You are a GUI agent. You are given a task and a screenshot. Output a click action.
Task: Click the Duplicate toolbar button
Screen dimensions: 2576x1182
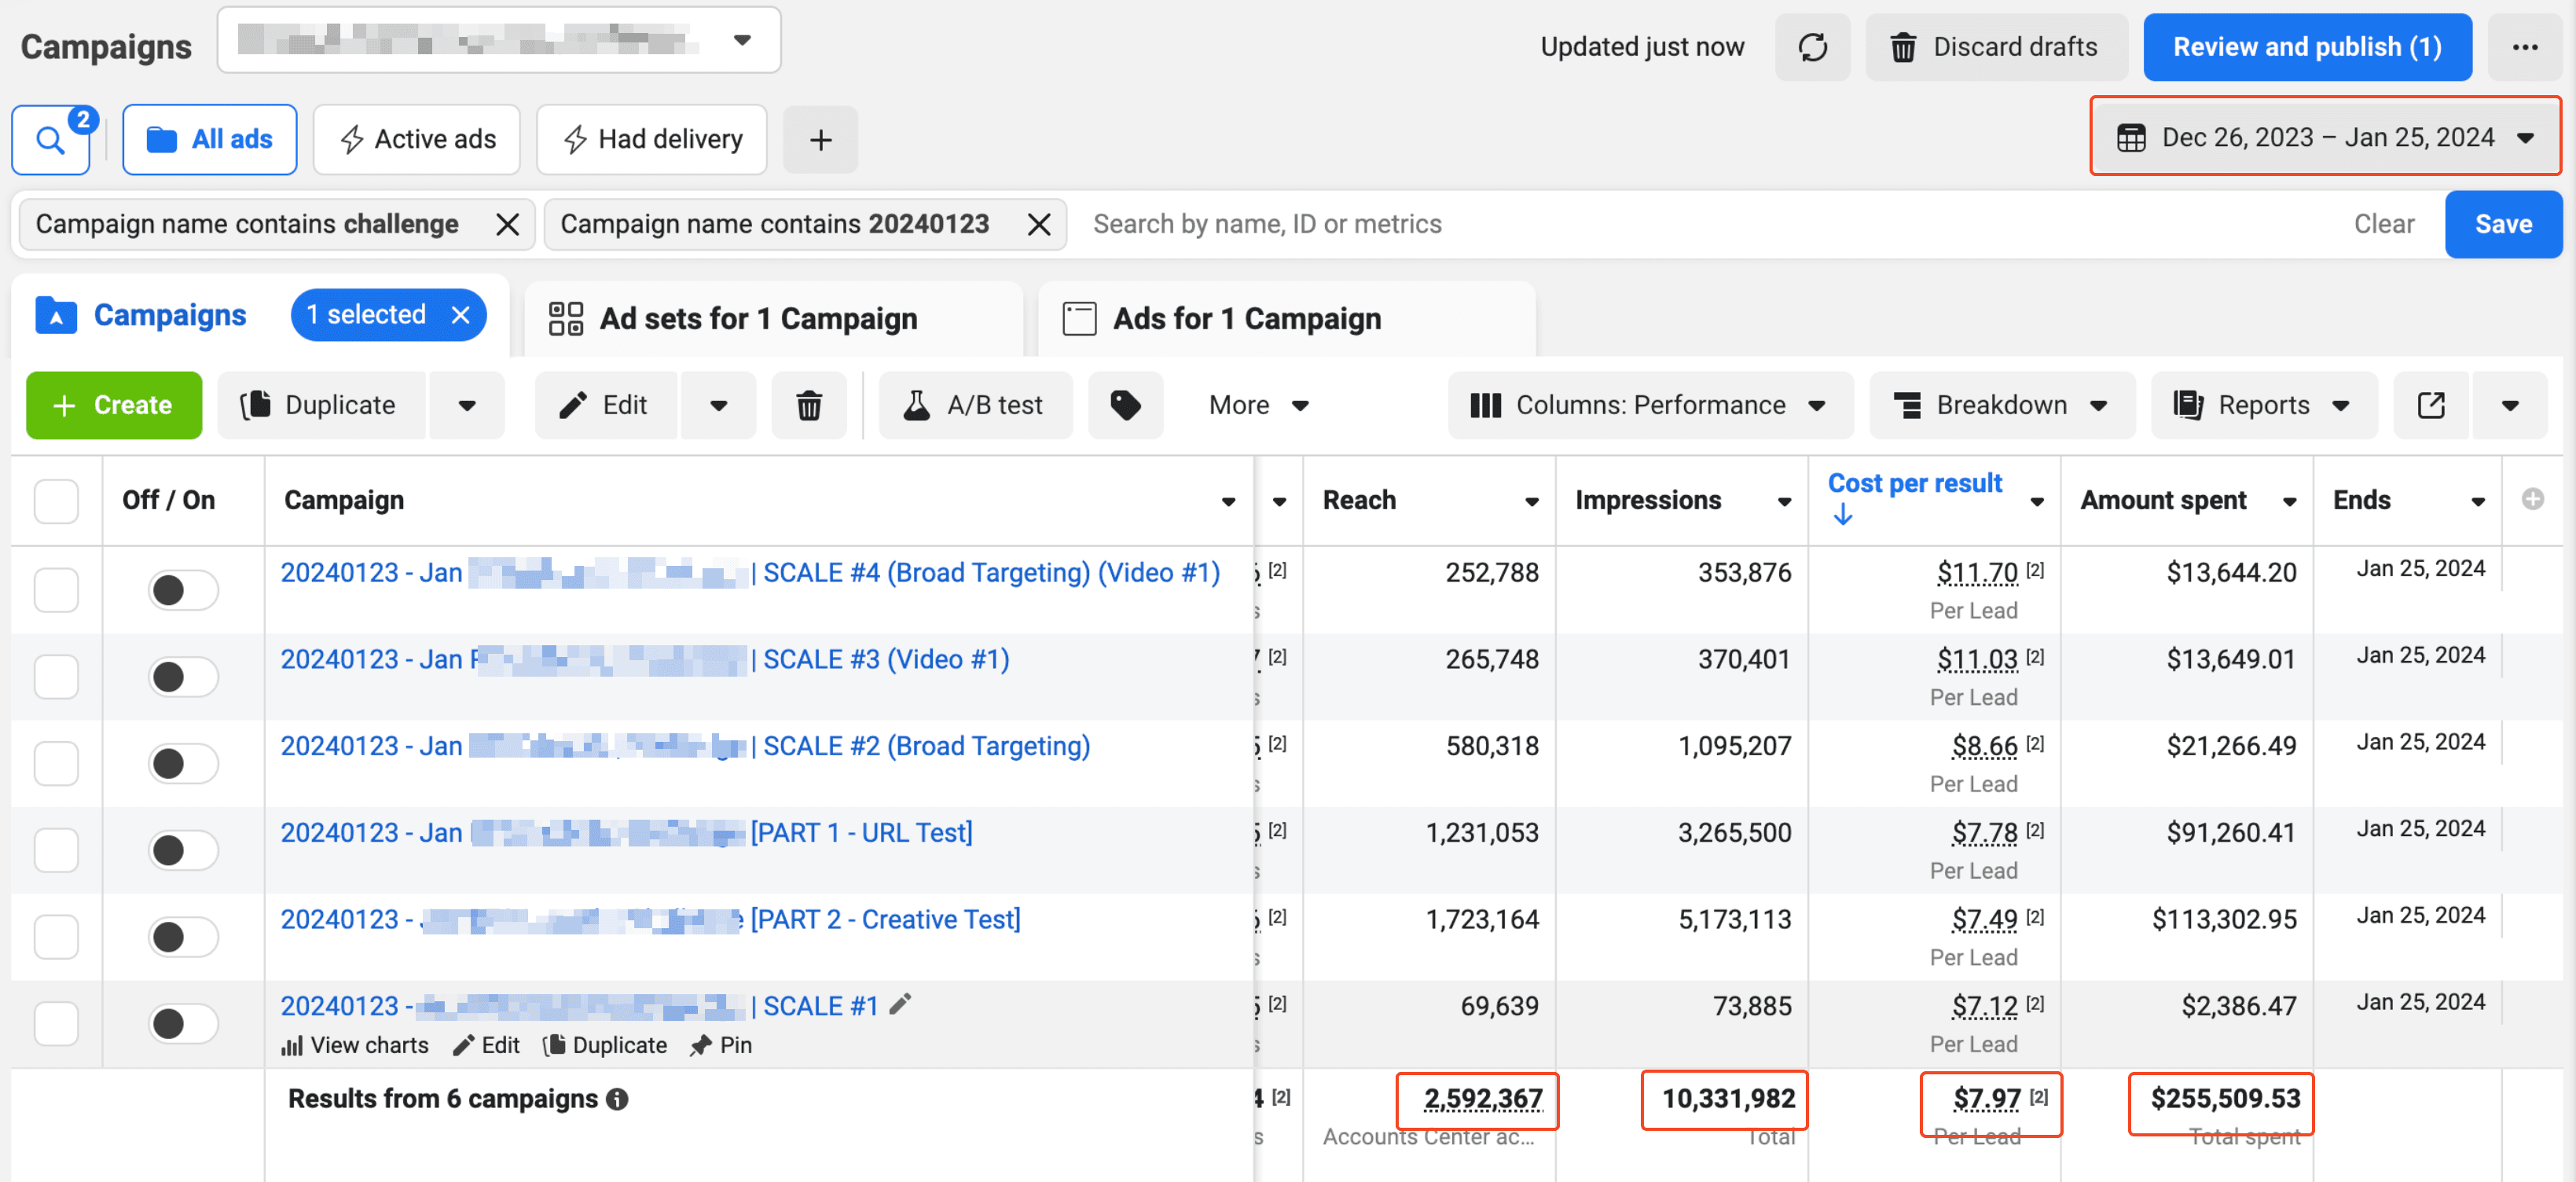[x=321, y=405]
